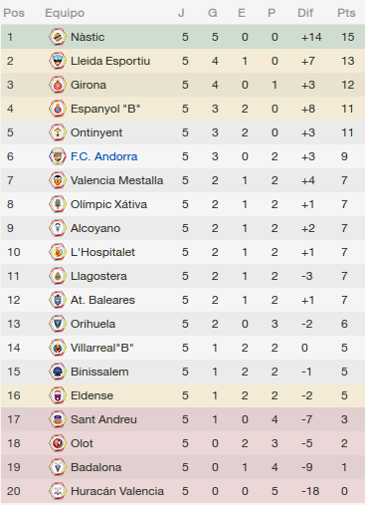Click the Sant Andreu badge icon
The width and height of the screenshot is (365, 505).
click(58, 419)
